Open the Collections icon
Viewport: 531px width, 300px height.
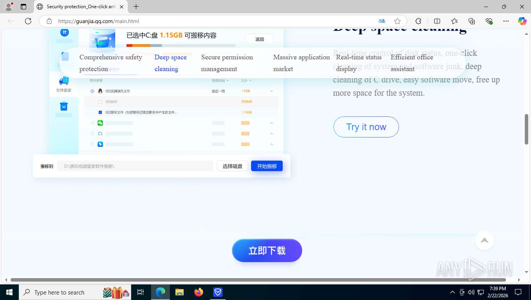tap(472, 21)
